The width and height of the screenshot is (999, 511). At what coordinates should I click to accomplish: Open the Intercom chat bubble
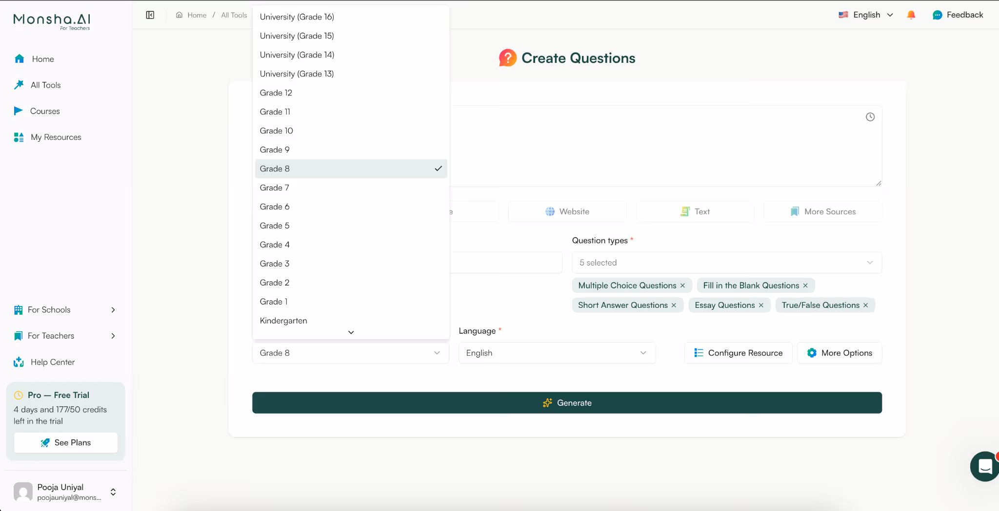pyautogui.click(x=985, y=466)
